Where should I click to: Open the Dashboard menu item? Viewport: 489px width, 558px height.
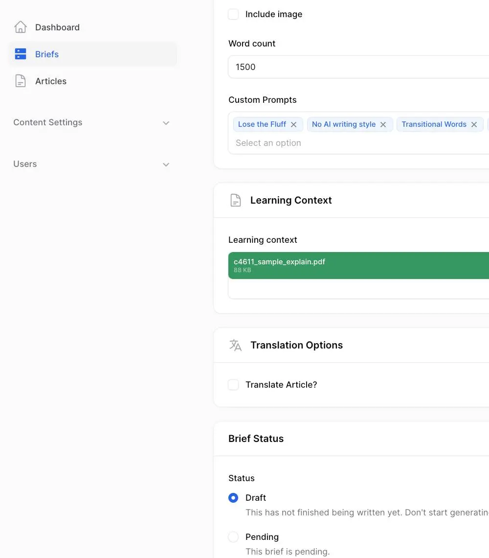click(57, 27)
